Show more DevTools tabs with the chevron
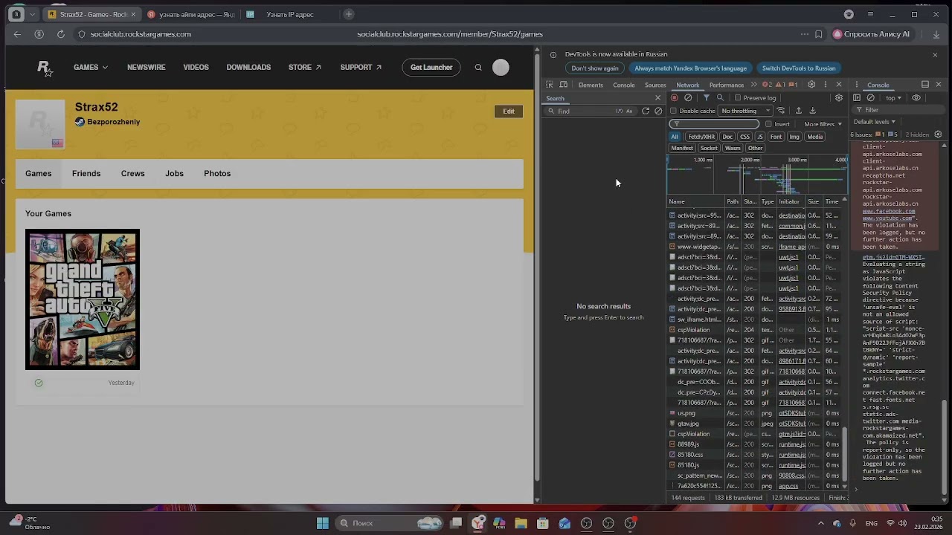 (753, 85)
